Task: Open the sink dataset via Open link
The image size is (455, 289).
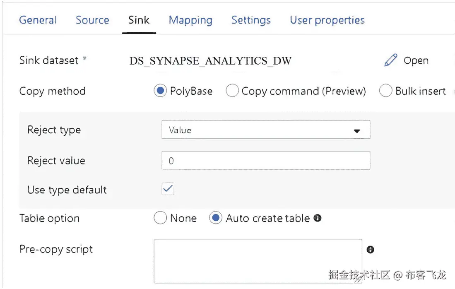Action: 416,61
